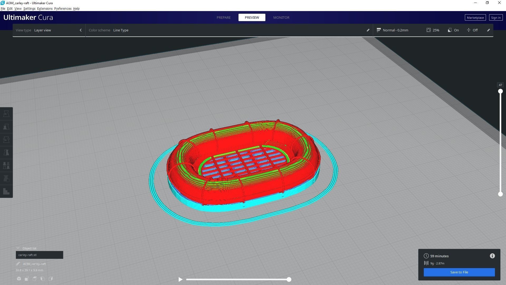Open the View type Layer view dropdown
The width and height of the screenshot is (506, 285).
(x=49, y=30)
